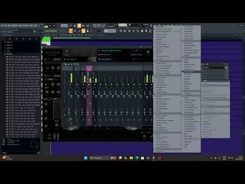Click the play button in FL Studio transport

[x=51, y=26]
